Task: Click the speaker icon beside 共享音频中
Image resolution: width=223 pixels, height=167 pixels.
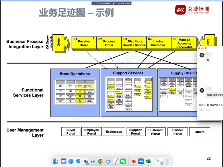Action: (x=119, y=3)
